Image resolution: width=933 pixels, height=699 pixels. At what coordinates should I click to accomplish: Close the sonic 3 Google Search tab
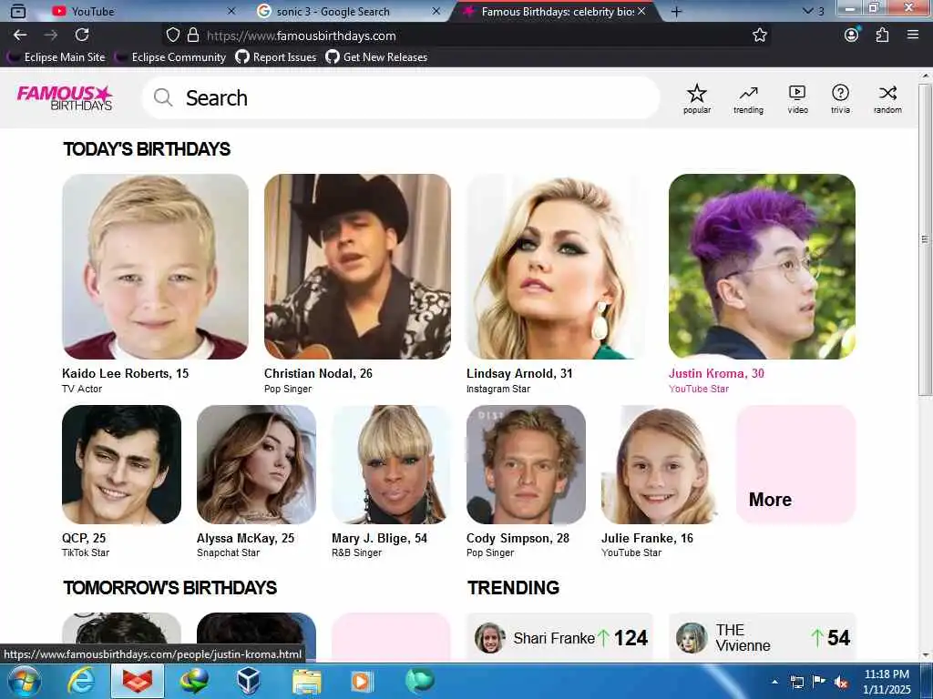coord(436,11)
